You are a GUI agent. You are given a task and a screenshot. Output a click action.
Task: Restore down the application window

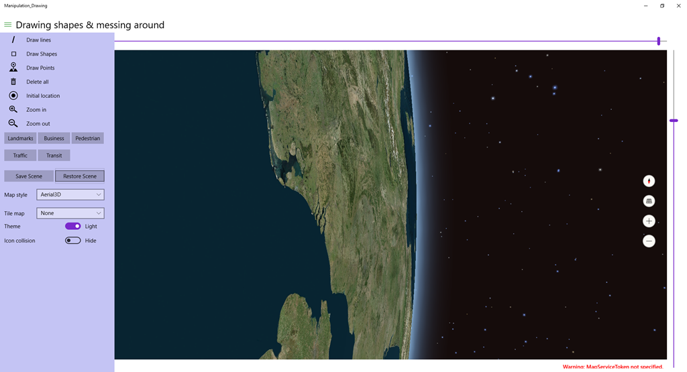click(x=662, y=5)
